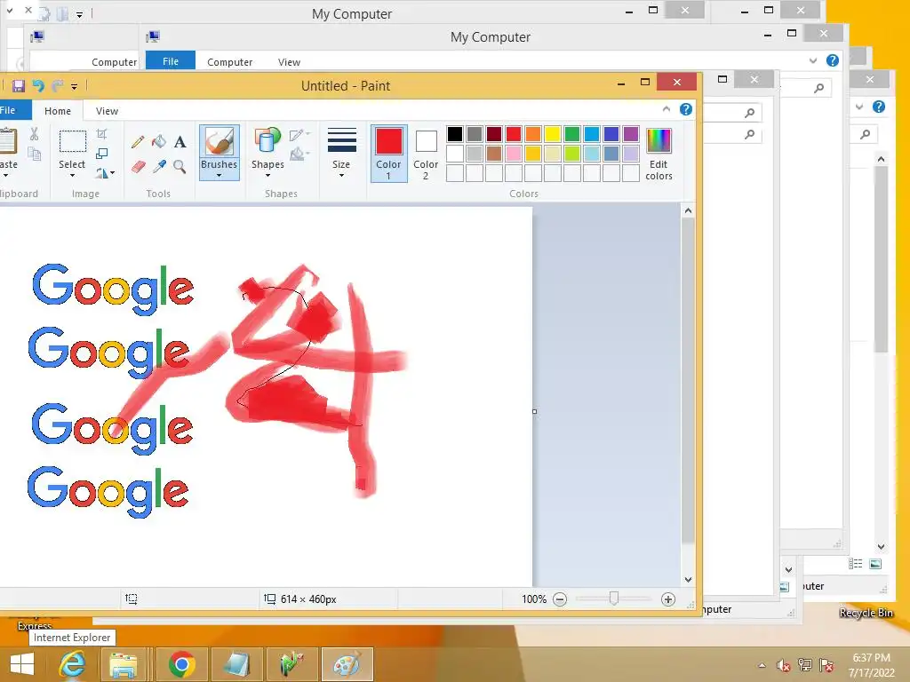
Task: Open Google Chrome from the taskbar
Action: tap(181, 664)
